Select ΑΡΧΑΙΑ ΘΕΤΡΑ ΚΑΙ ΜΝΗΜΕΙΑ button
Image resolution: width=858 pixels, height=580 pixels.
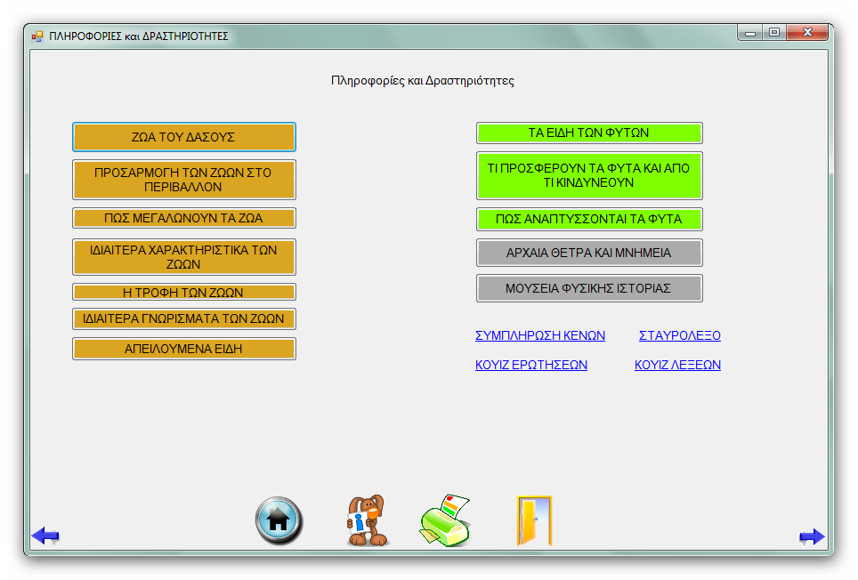[589, 253]
